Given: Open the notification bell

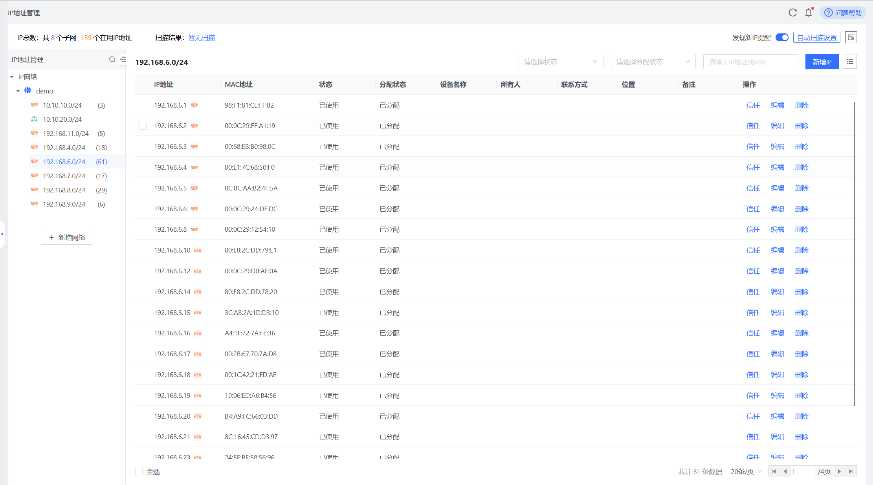Looking at the screenshot, I should coord(808,13).
